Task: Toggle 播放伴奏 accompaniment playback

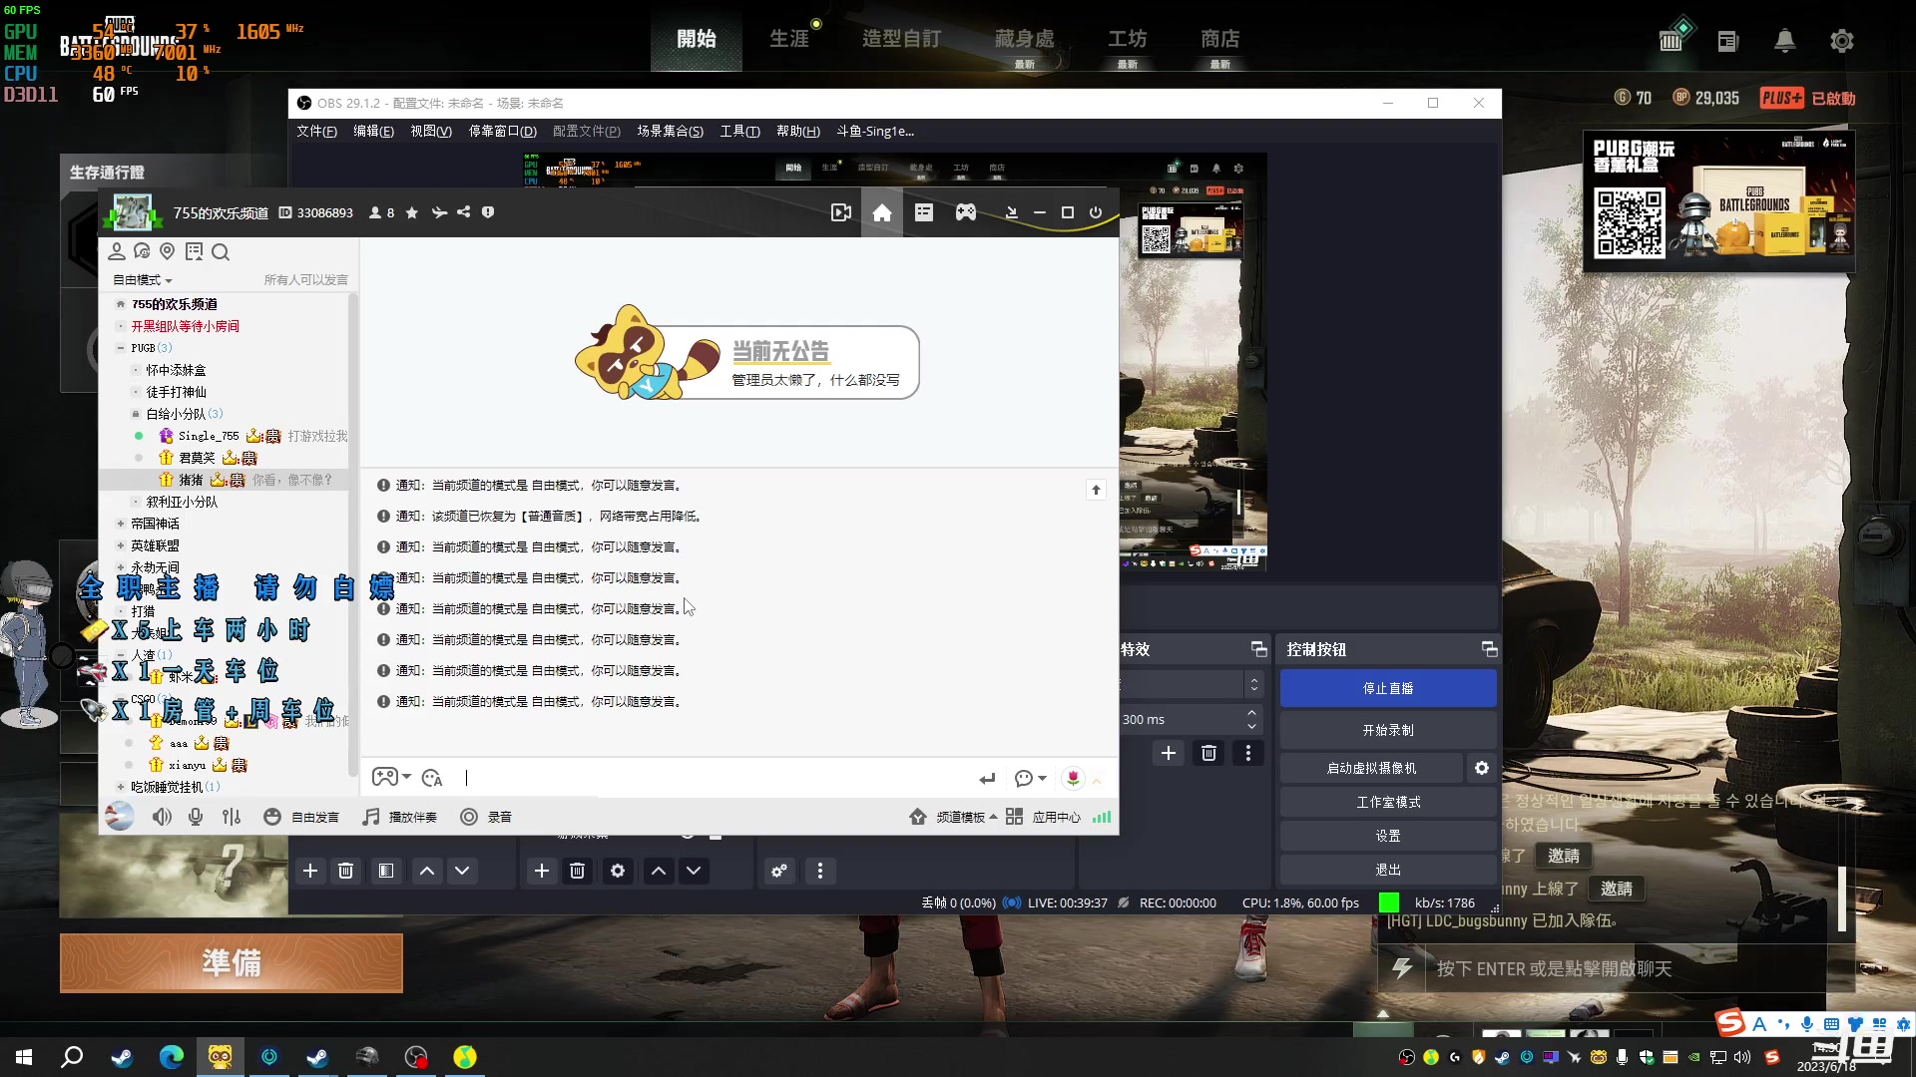Action: (x=399, y=817)
